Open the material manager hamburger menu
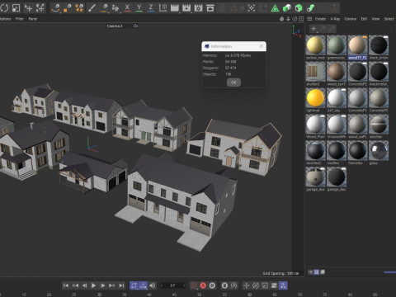The image size is (396, 297). click(309, 19)
